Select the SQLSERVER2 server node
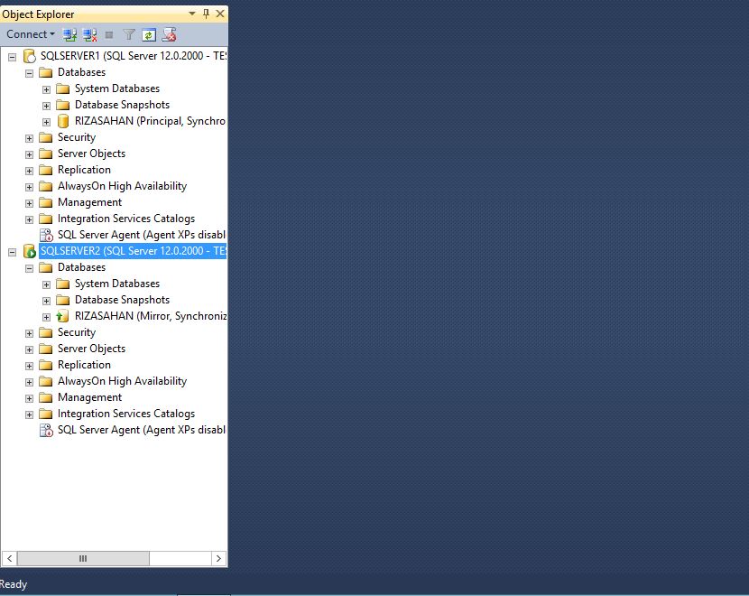Viewport: 749px width, 596px height. (x=132, y=251)
